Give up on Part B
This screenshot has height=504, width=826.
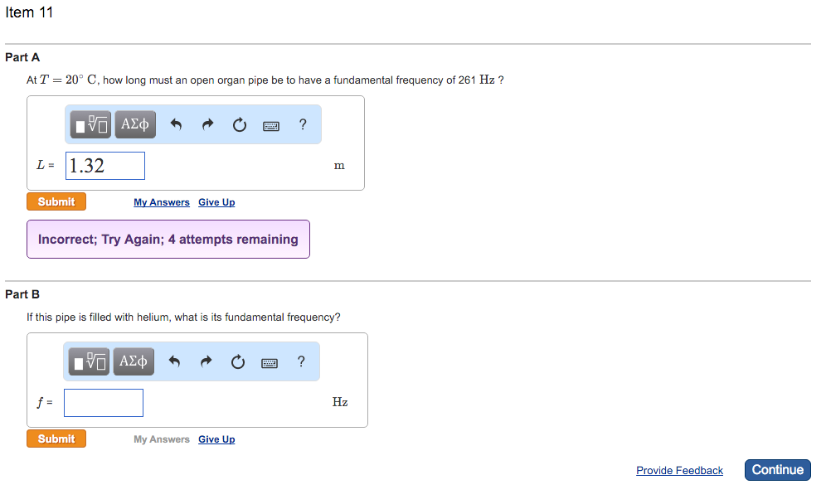coord(216,439)
